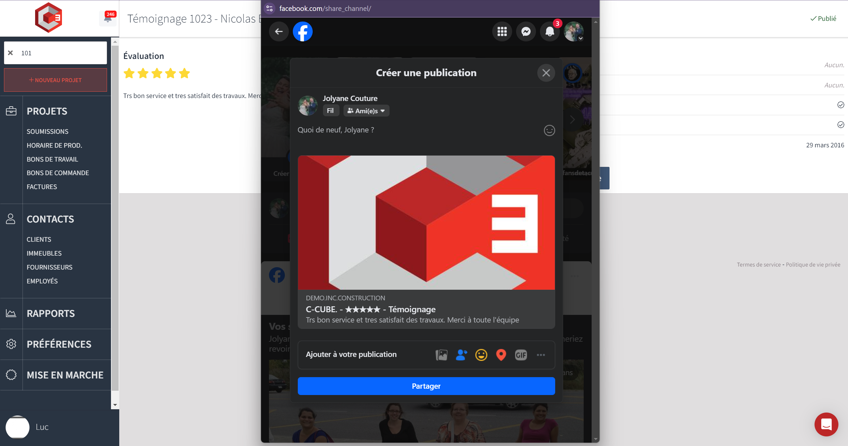The height and width of the screenshot is (446, 848).
Task: Open the Projets section heading
Action: click(x=47, y=111)
